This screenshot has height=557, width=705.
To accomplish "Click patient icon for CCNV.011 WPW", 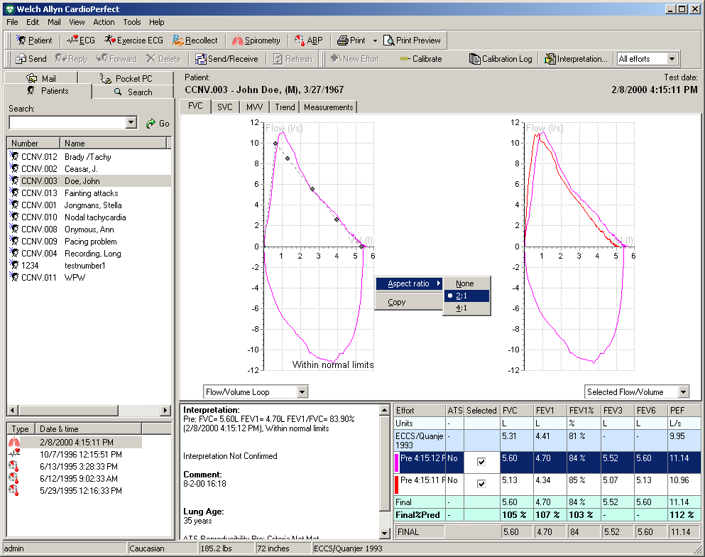I will pyautogui.click(x=14, y=276).
